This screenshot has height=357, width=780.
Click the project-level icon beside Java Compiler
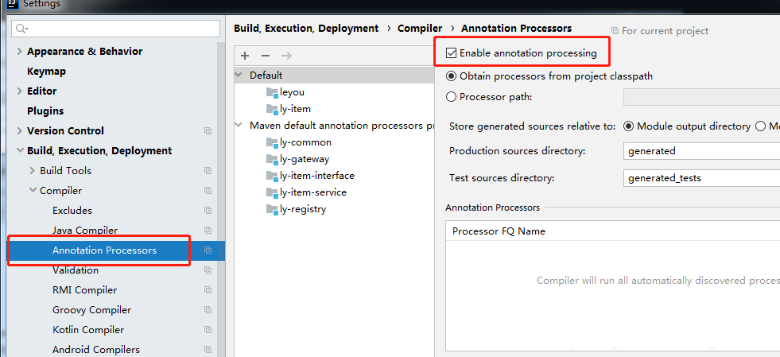tap(208, 231)
